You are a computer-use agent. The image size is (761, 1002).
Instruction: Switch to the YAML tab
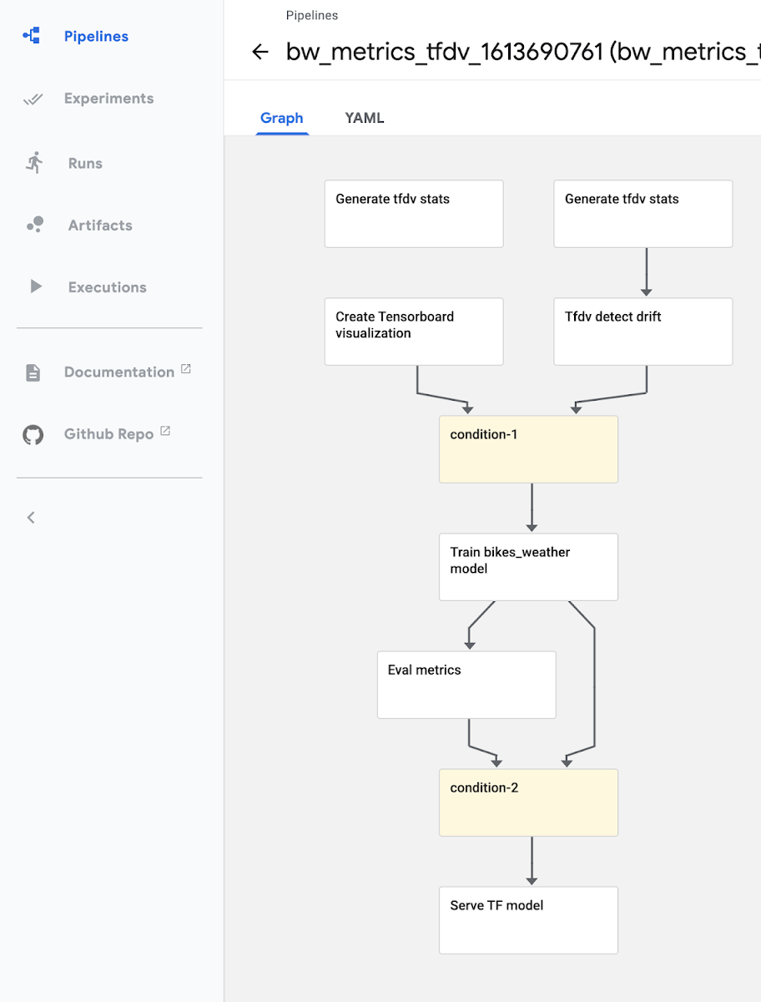(365, 118)
